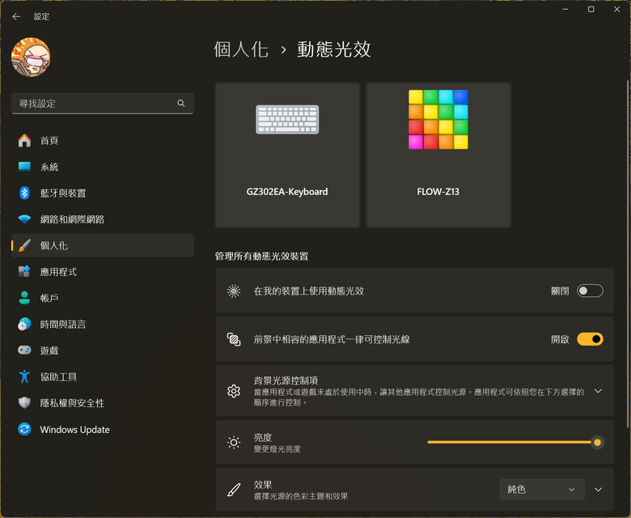Click the sunburst icon beside 在我的裝置上使用動態光效
The height and width of the screenshot is (518, 631).
234,291
